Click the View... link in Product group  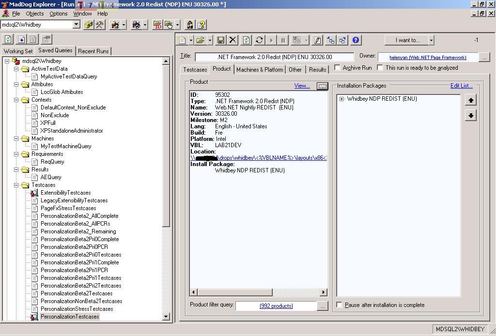pyautogui.click(x=302, y=86)
